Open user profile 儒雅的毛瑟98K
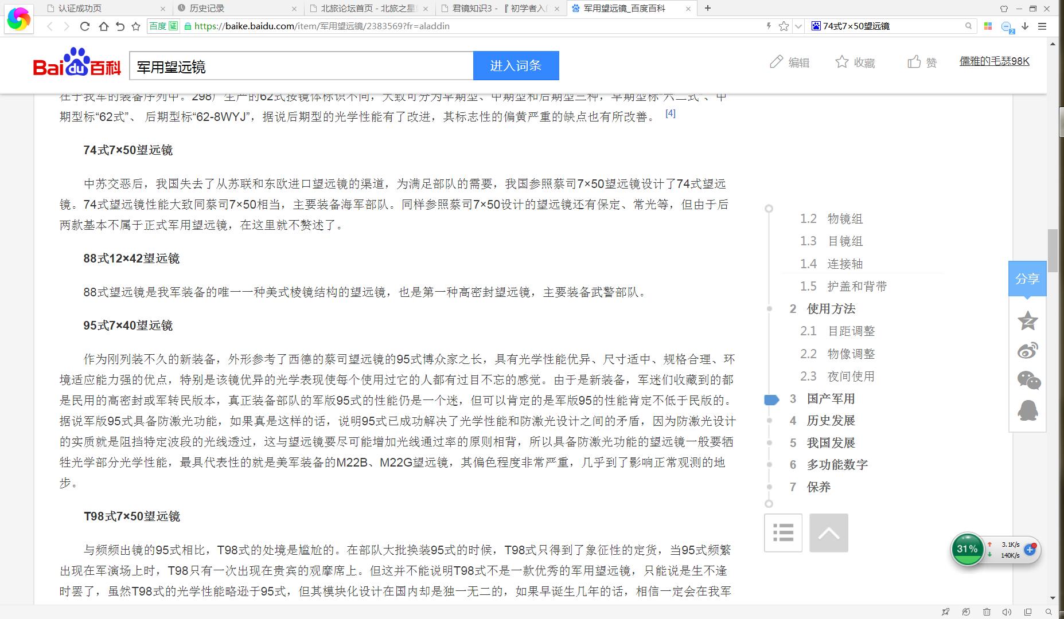 (995, 61)
